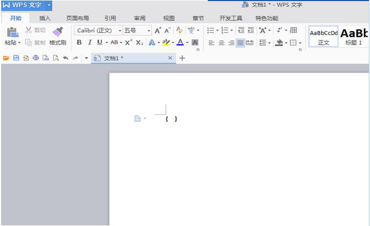This screenshot has height=226, width=370.
Task: Apply subscript X₂ formatting
Action: [139, 43]
